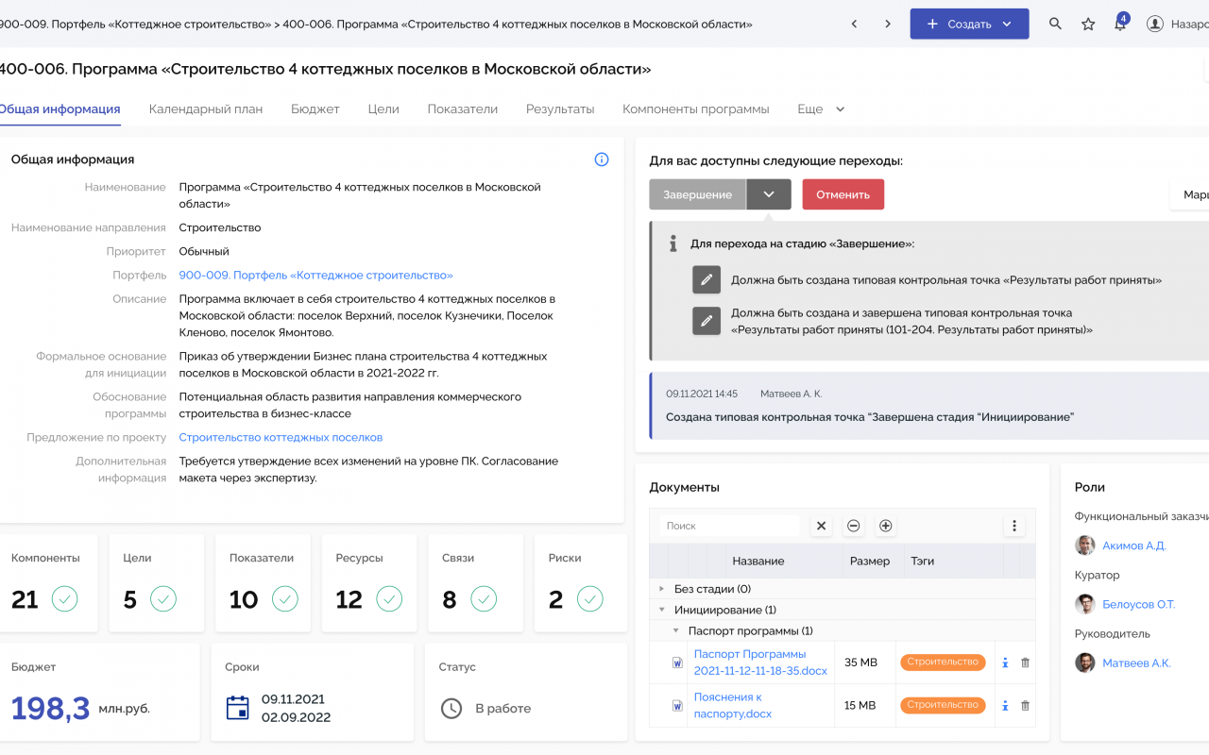This screenshot has height=755, width=1209.
Task: Click calendar icon in Сроки card
Action: pyautogui.click(x=238, y=708)
